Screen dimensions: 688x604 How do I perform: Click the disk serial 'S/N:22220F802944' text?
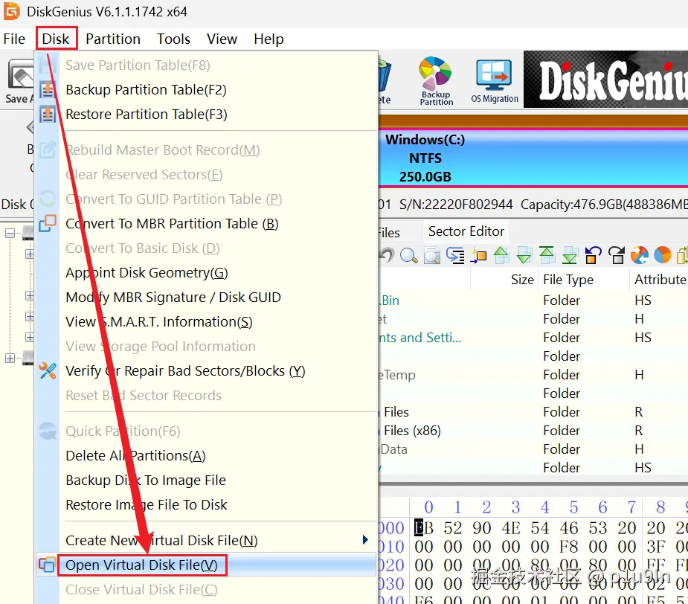click(x=456, y=205)
